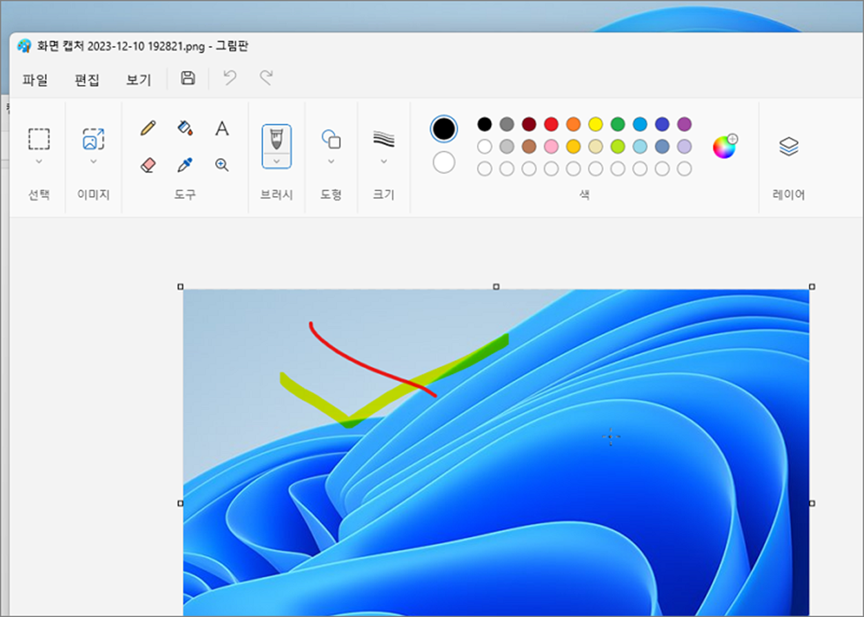Select Color 1 black primary swatch
864x617 pixels.
[444, 128]
